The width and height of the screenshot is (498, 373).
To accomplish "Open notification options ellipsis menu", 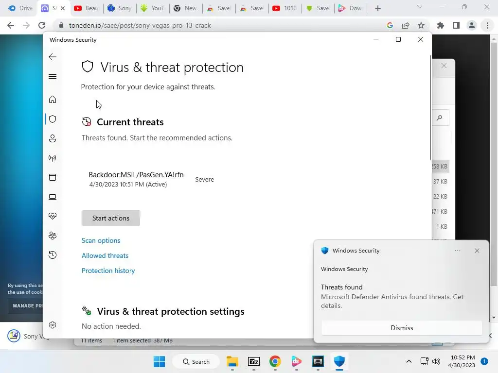I will tap(457, 251).
